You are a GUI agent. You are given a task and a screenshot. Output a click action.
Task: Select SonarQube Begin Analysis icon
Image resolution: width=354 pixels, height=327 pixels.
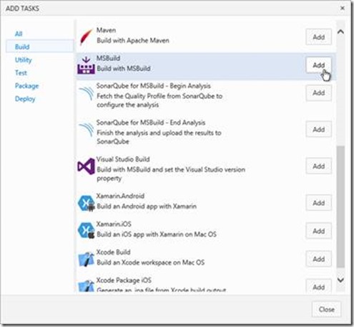point(86,93)
